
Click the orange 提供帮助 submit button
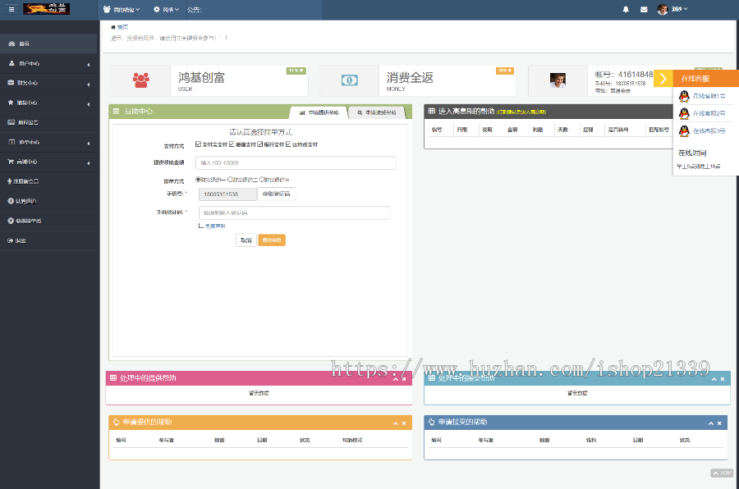point(272,240)
